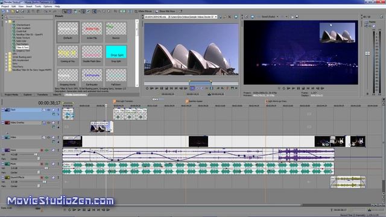Mute the Text video track
Viewport: 386px width, 217px height.
(54, 110)
